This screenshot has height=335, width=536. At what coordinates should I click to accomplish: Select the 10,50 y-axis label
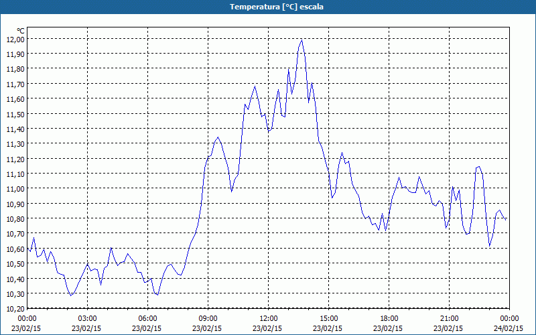pos(15,264)
